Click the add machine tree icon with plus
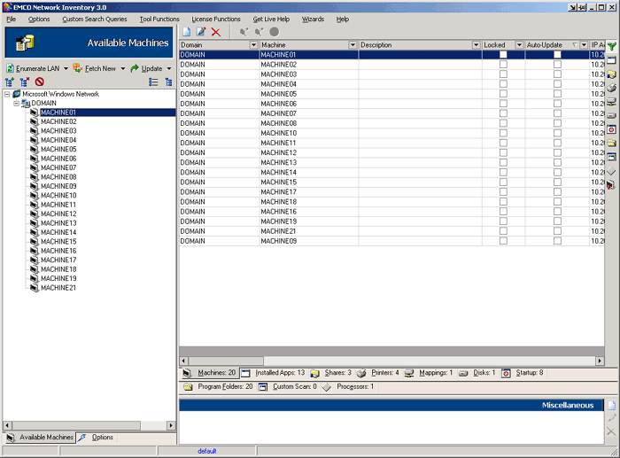The width and height of the screenshot is (620, 458). point(10,82)
